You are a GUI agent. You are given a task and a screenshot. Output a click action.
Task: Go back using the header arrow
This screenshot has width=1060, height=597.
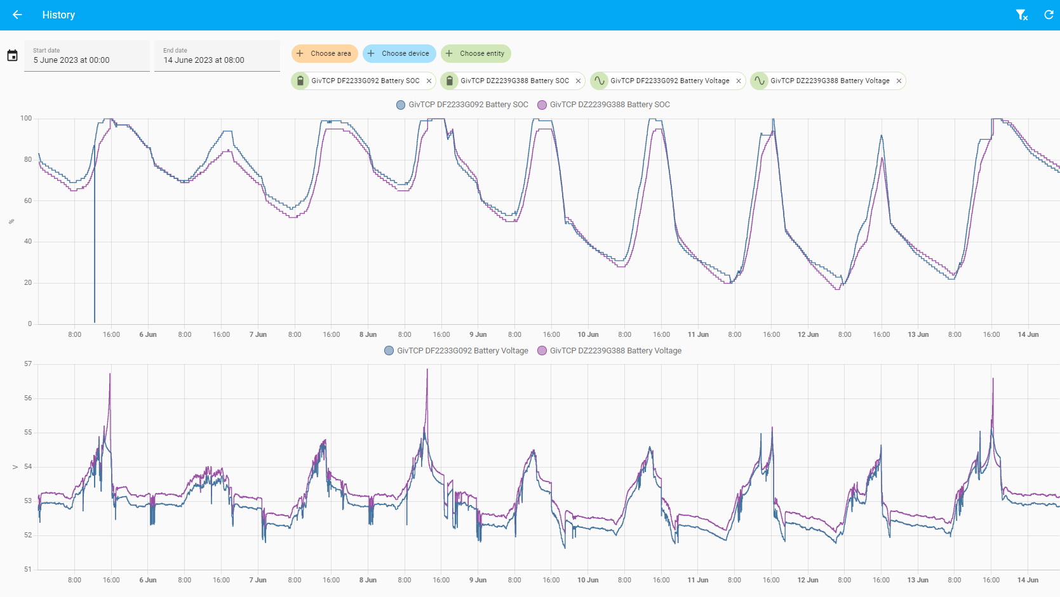coord(17,15)
